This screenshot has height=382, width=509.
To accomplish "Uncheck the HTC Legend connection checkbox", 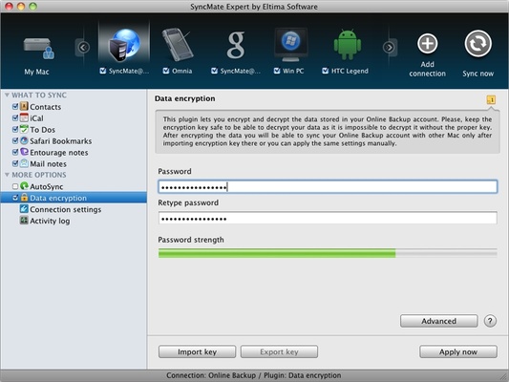I will (326, 71).
